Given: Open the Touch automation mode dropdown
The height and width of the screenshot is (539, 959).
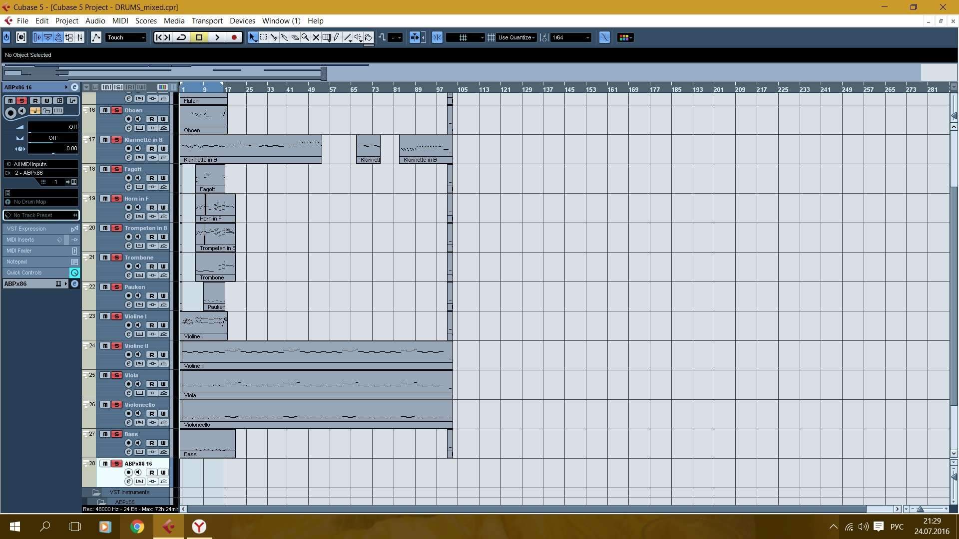Looking at the screenshot, I should click(126, 37).
